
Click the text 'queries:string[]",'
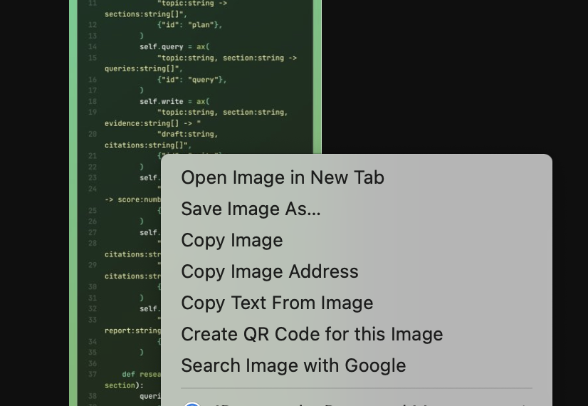144,68
